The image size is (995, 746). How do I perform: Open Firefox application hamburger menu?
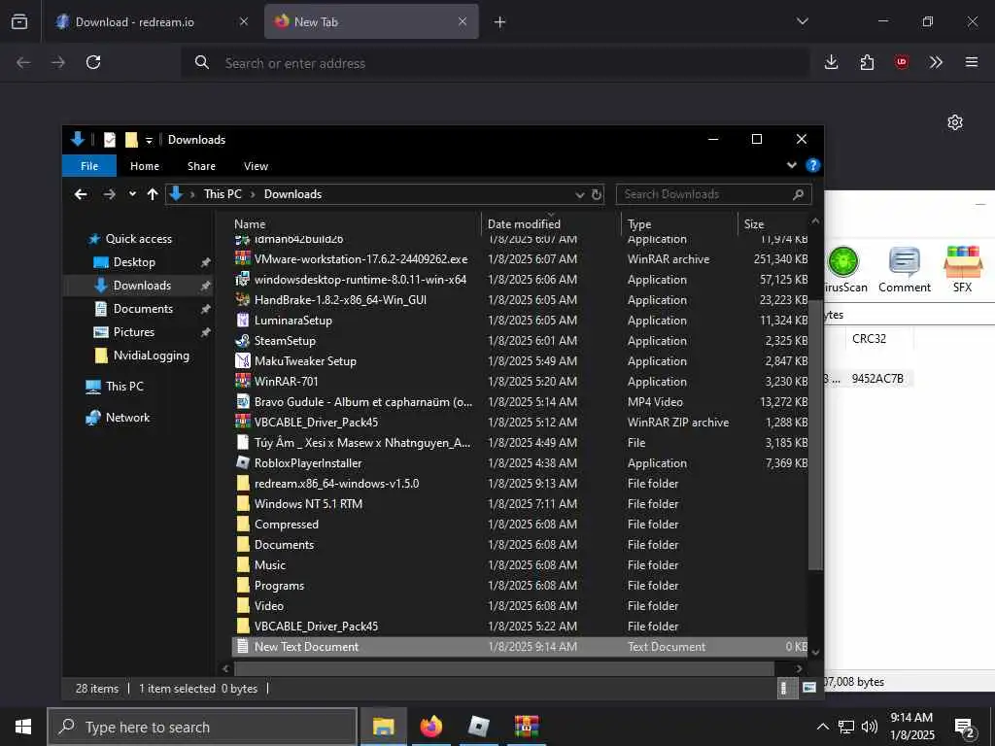pyautogui.click(x=972, y=62)
